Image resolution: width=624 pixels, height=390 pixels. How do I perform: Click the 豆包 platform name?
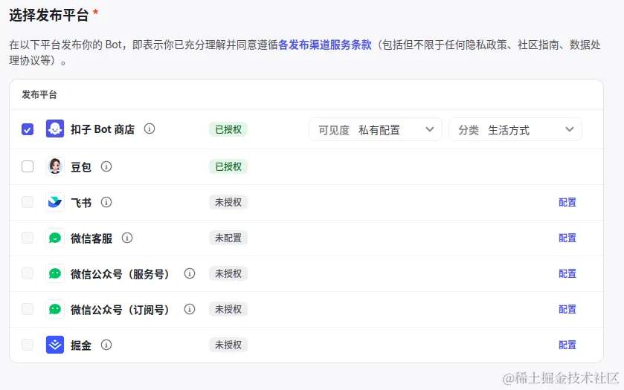pyautogui.click(x=81, y=166)
